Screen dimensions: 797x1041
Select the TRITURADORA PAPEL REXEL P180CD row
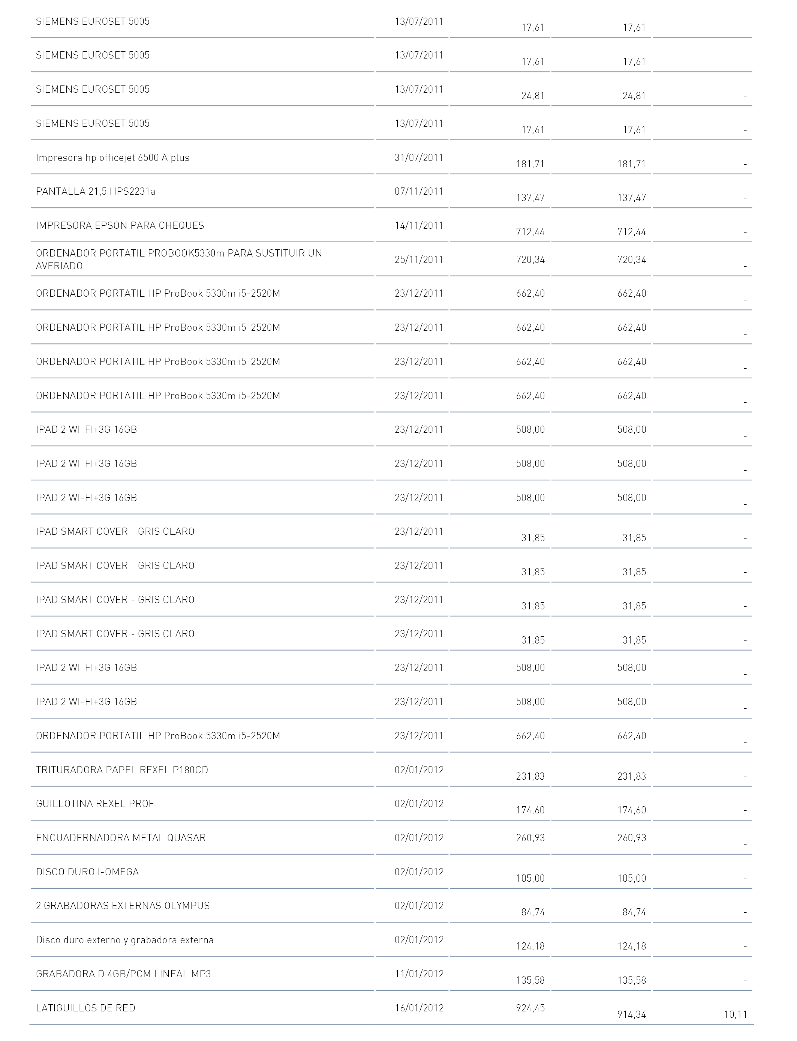(x=391, y=769)
